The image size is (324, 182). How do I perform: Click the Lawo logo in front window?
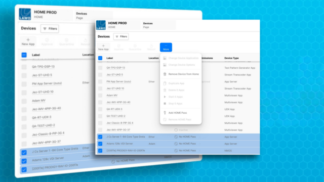tap(101, 25)
